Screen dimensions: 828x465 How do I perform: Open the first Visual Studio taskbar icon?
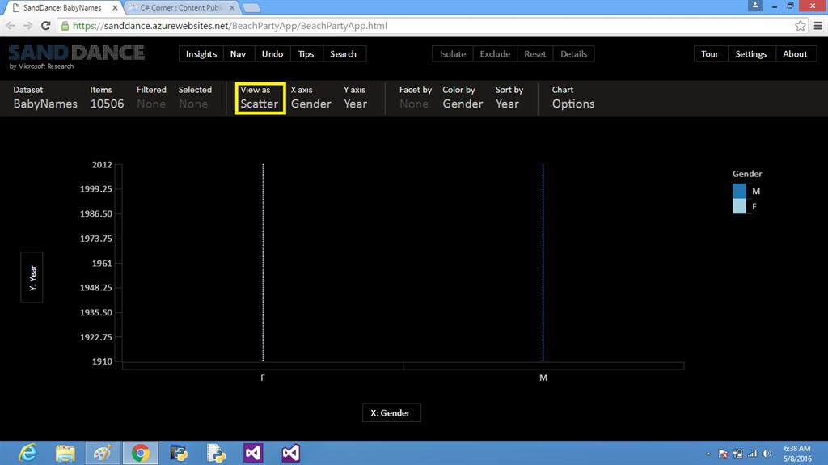tap(253, 453)
